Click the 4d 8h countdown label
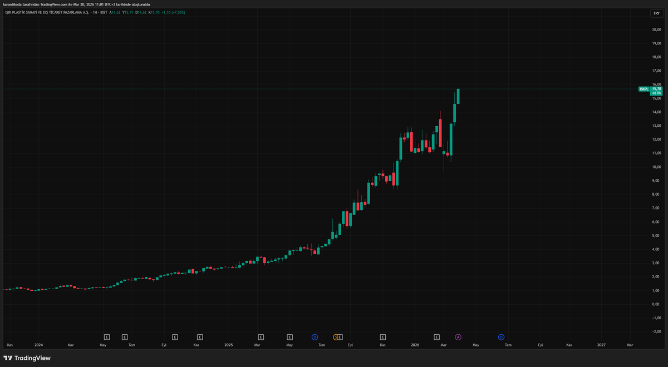 (x=656, y=93)
